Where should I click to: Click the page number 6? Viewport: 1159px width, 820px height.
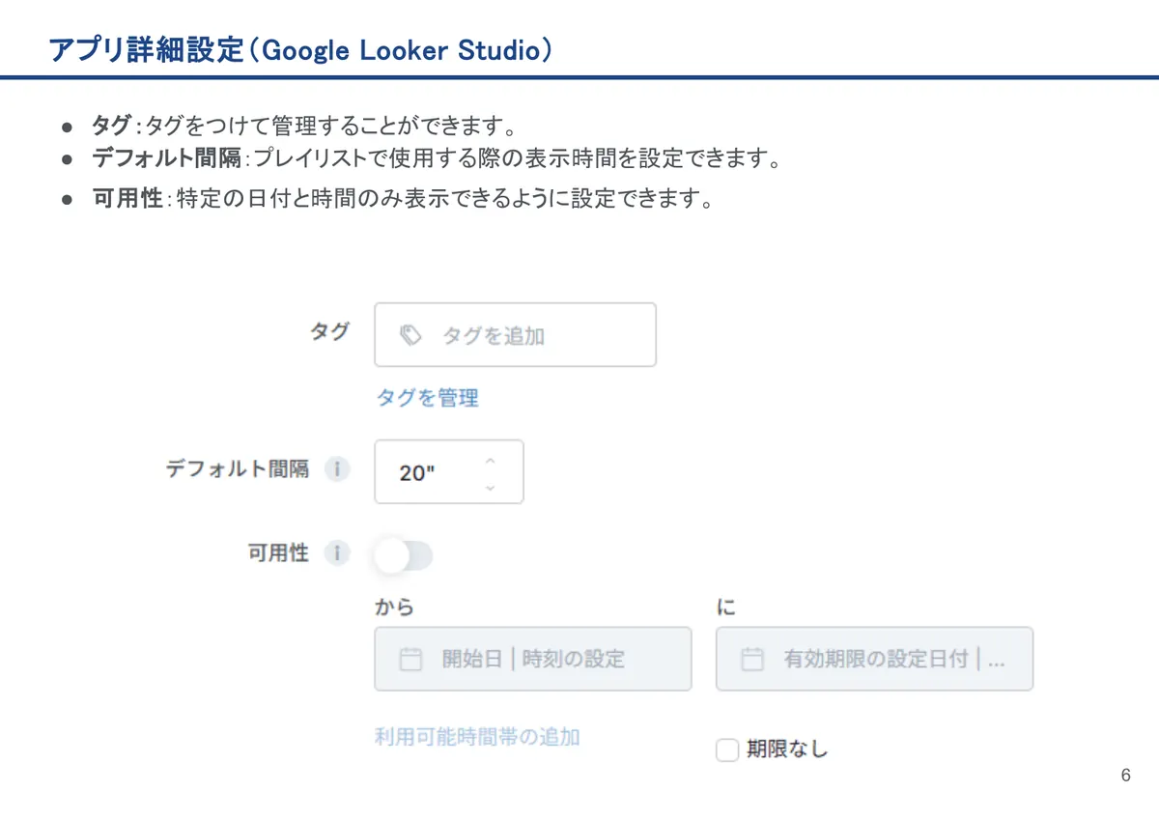point(1126,776)
